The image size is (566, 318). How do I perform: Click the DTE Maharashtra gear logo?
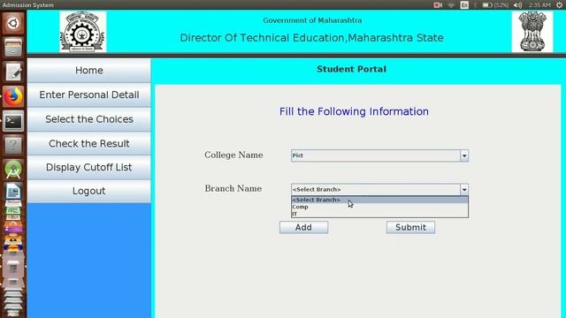click(x=83, y=32)
